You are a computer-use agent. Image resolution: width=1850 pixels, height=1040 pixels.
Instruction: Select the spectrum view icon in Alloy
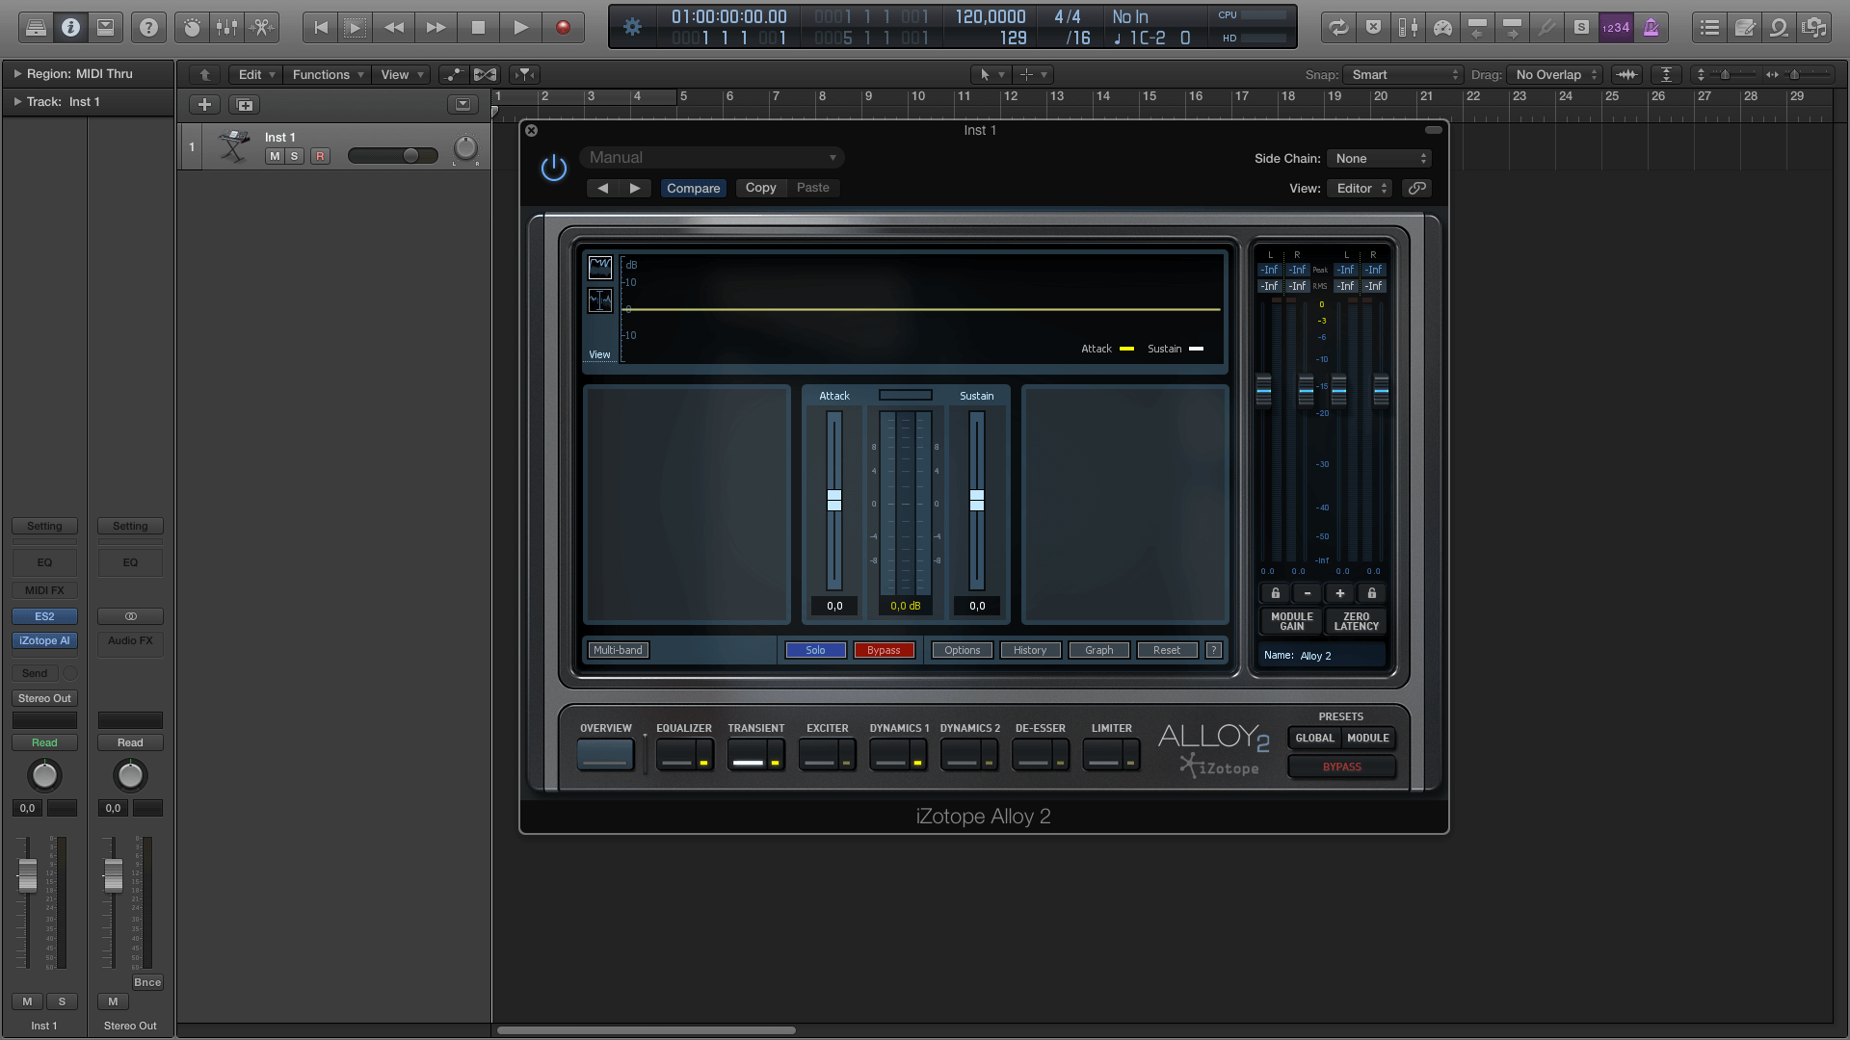tap(600, 267)
